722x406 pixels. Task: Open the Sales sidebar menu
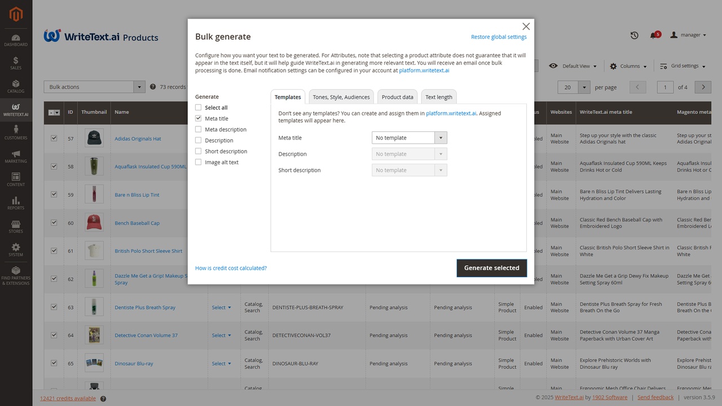coord(15,61)
